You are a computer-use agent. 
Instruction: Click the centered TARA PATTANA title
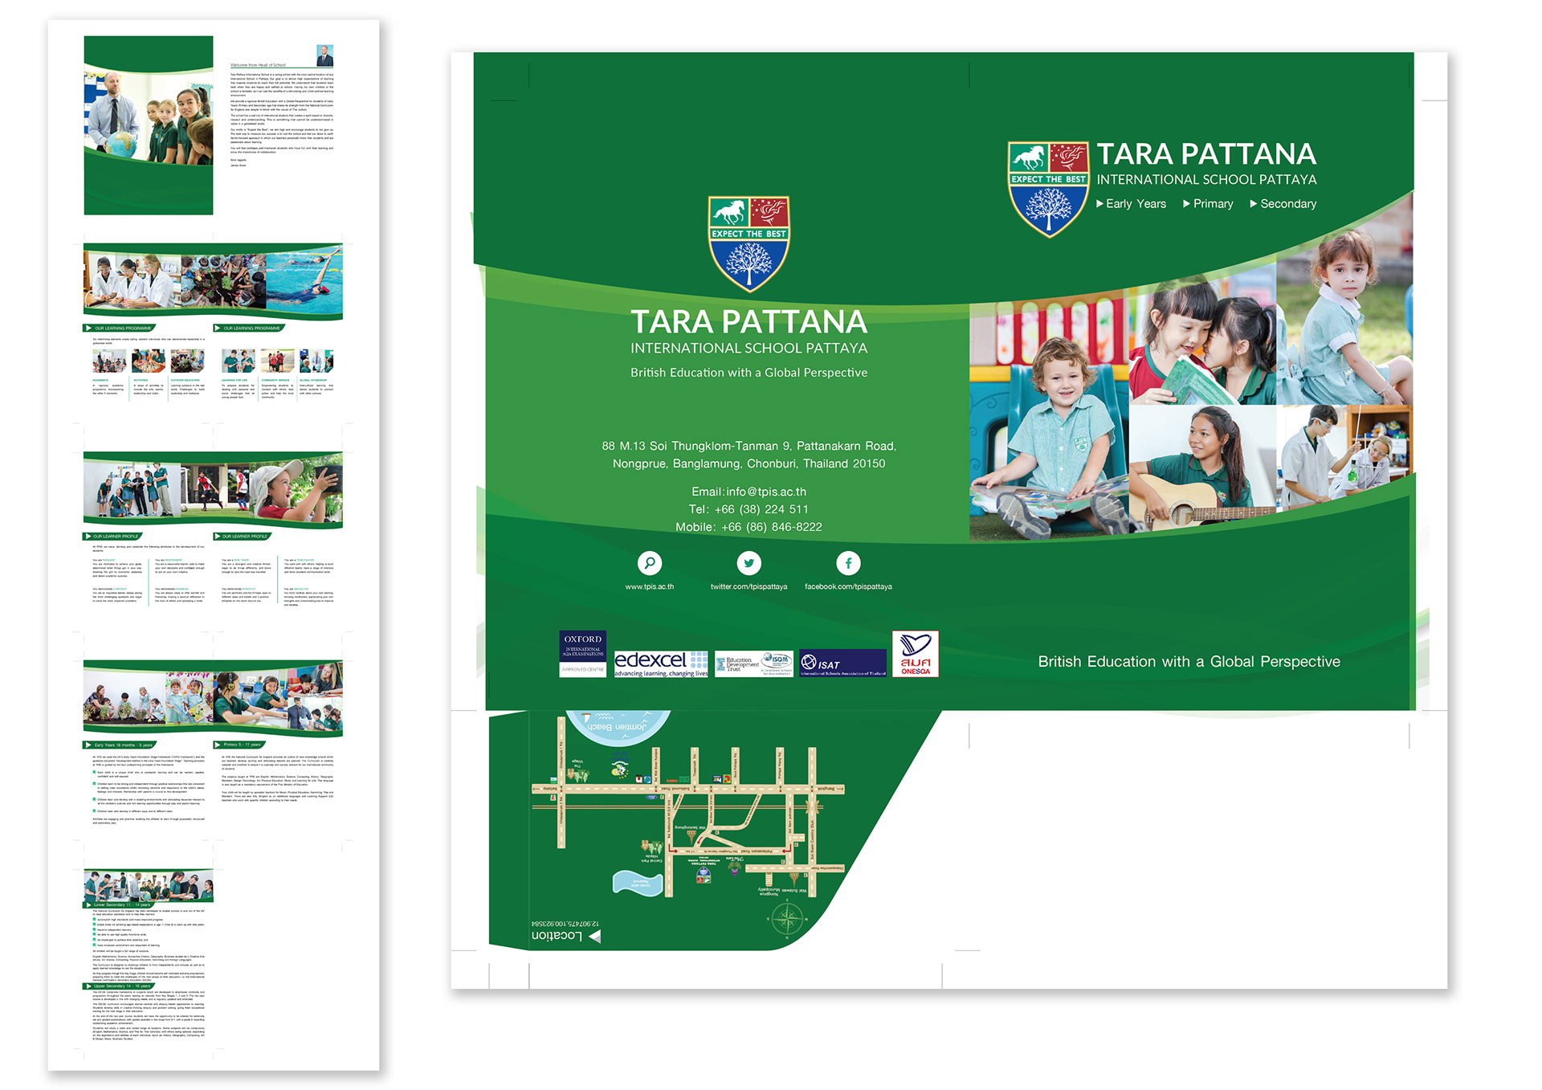pyautogui.click(x=749, y=322)
